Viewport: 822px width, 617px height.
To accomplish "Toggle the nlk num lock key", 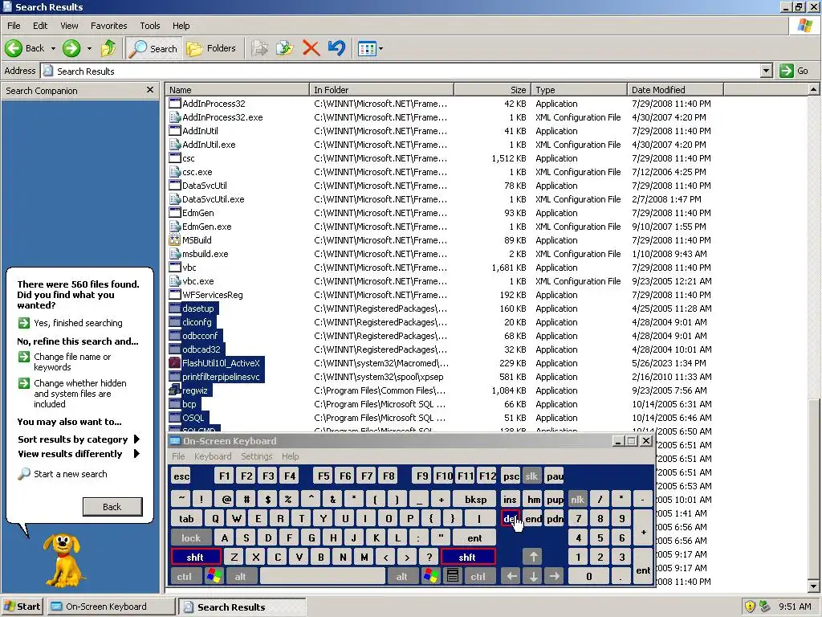I will [578, 500].
